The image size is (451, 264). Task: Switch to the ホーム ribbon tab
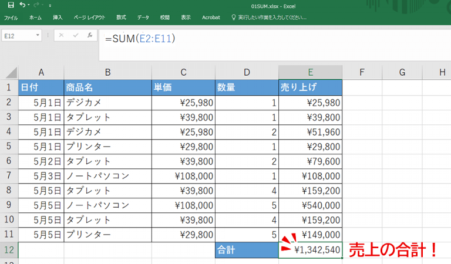point(35,18)
